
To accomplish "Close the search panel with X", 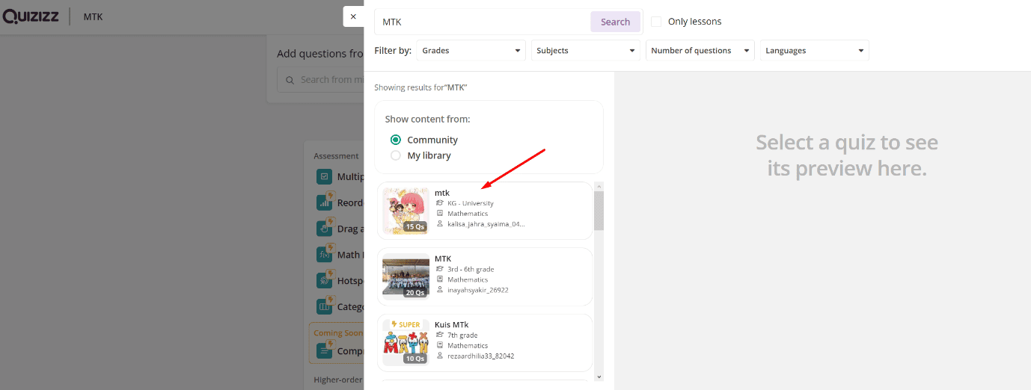I will tap(353, 16).
